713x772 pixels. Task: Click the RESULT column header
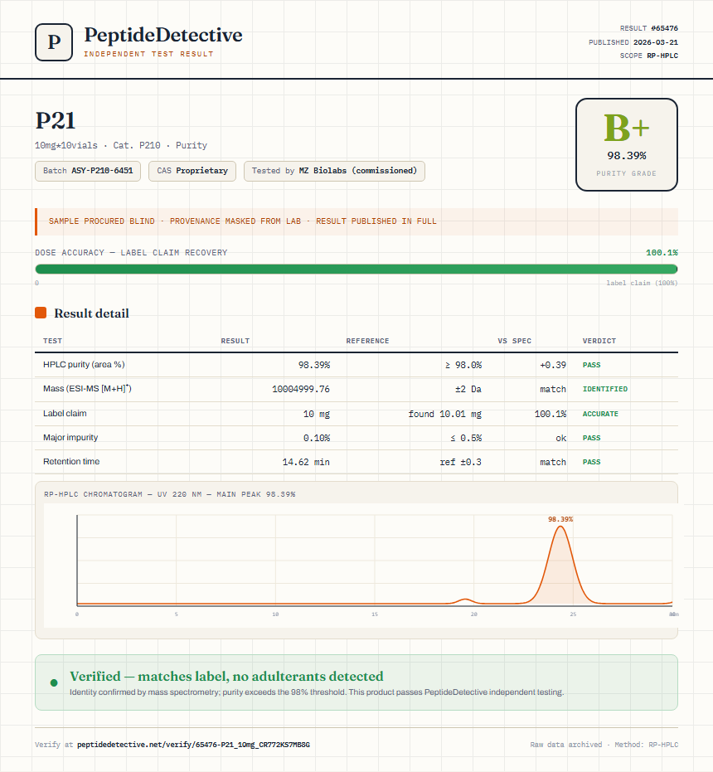(x=235, y=341)
